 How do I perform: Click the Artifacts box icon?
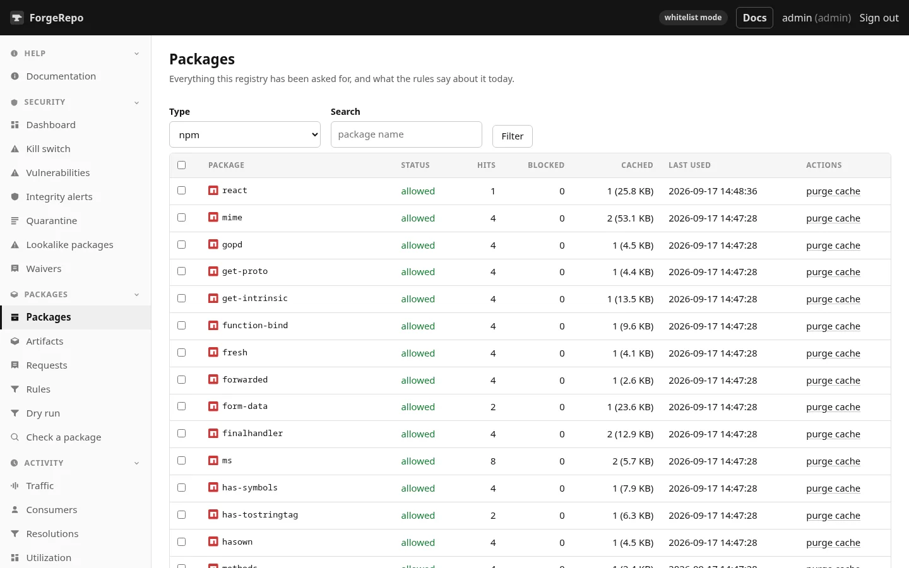15,341
